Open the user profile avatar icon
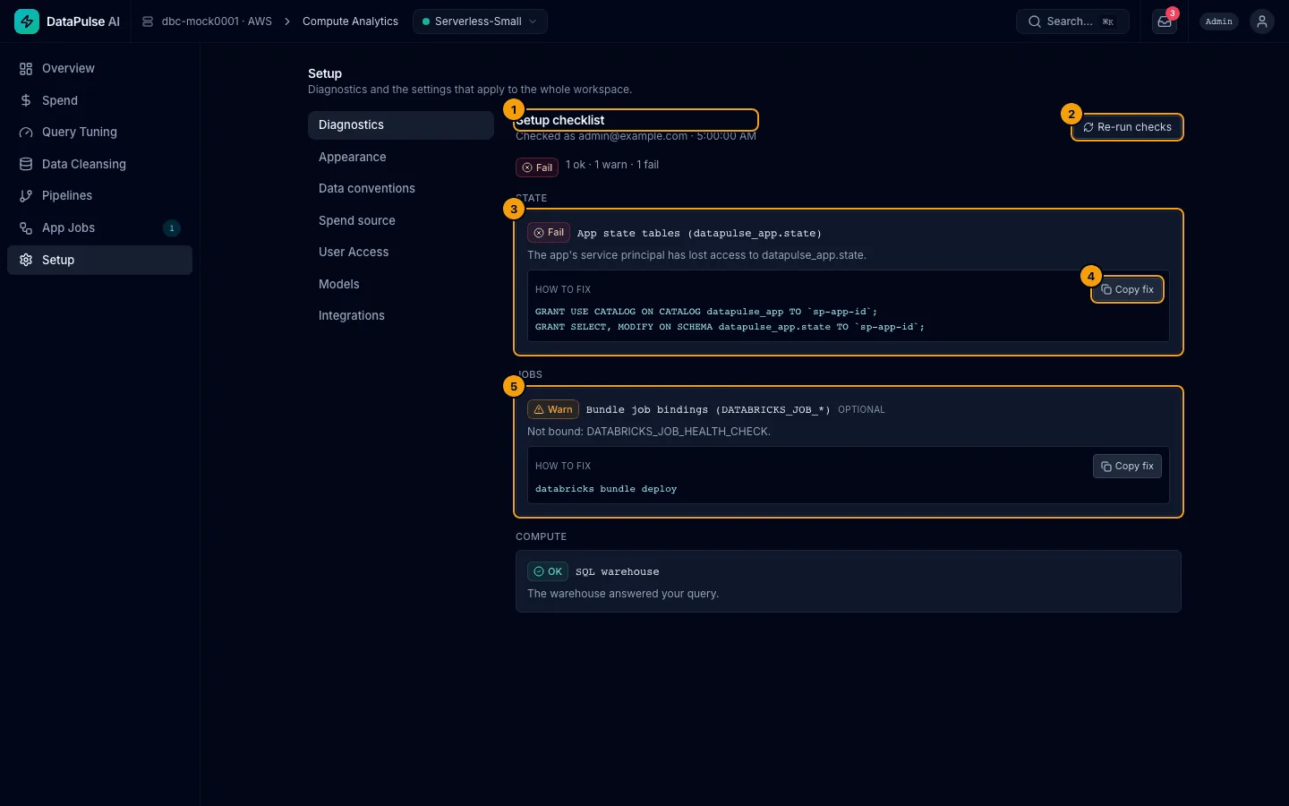1289x806 pixels. [1262, 21]
